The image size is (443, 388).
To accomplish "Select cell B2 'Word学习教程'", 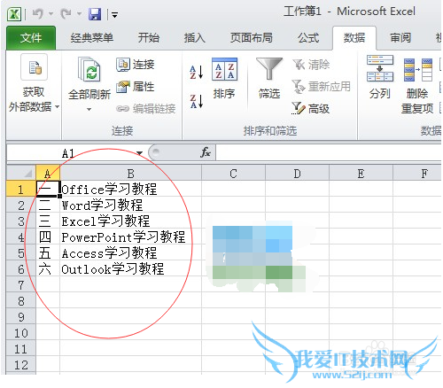I will pyautogui.click(x=130, y=205).
